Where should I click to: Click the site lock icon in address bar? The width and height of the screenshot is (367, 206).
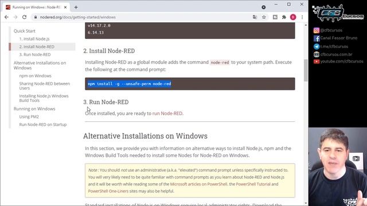[36, 17]
